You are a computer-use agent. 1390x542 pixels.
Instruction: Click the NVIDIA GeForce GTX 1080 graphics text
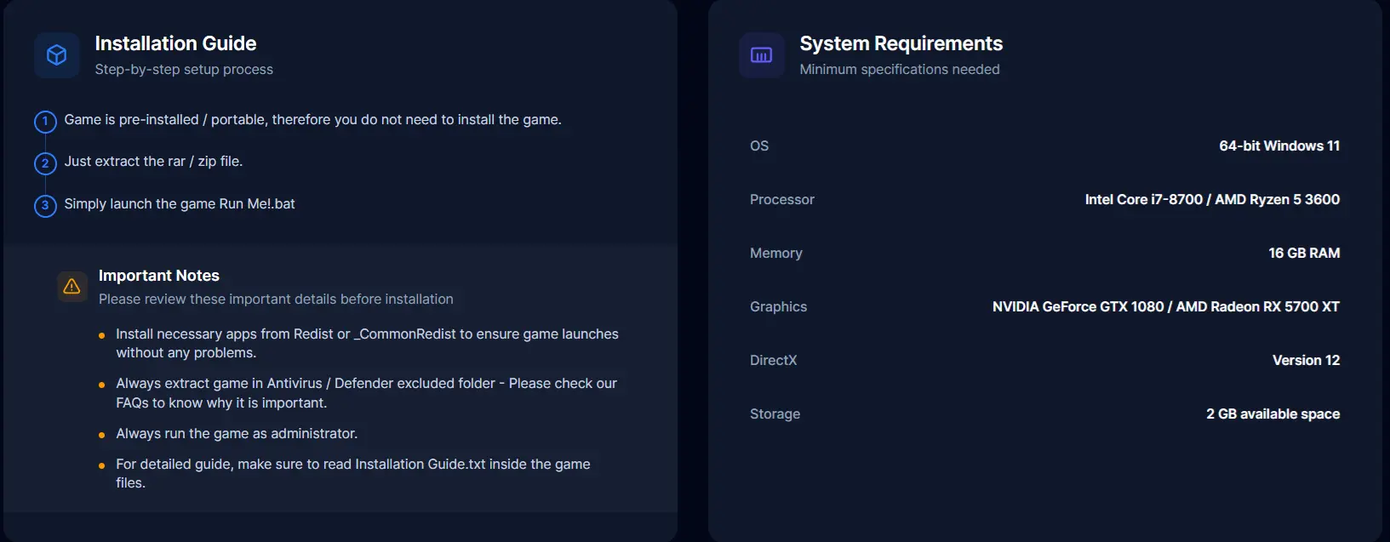(1078, 306)
